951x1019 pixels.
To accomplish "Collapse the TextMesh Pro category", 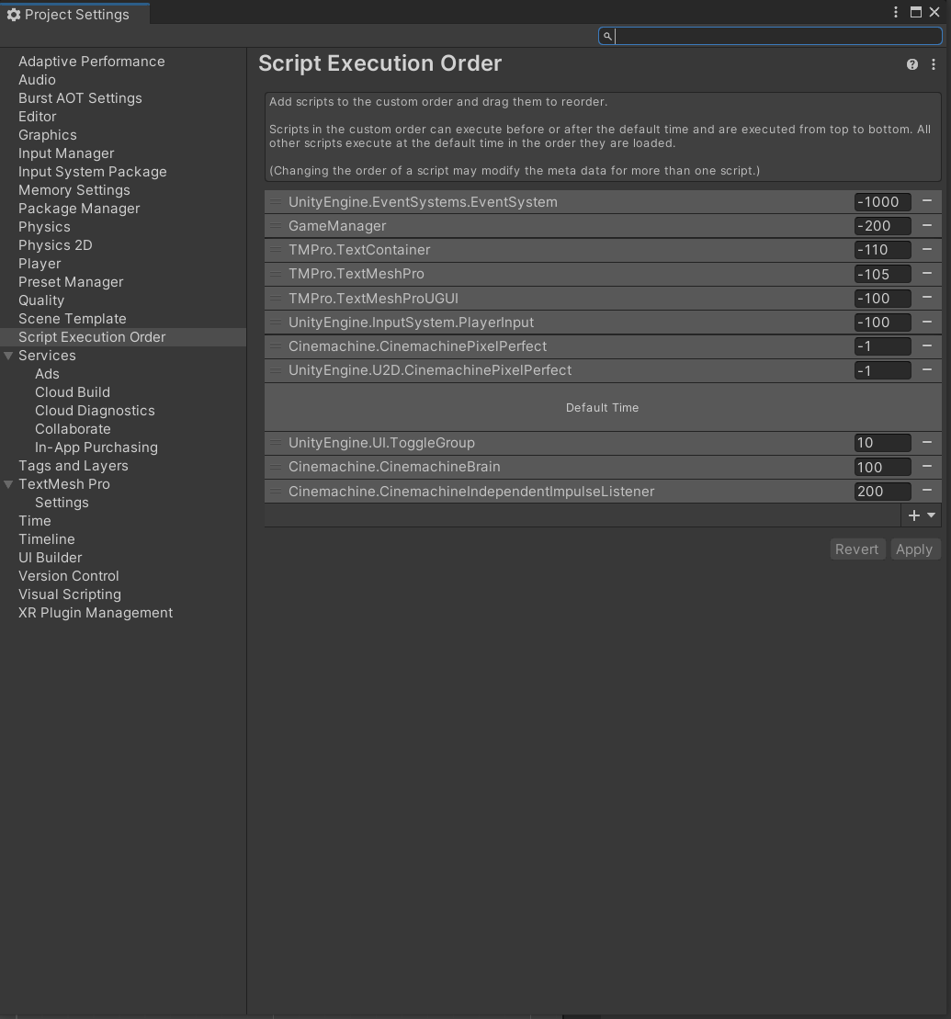I will pyautogui.click(x=8, y=484).
